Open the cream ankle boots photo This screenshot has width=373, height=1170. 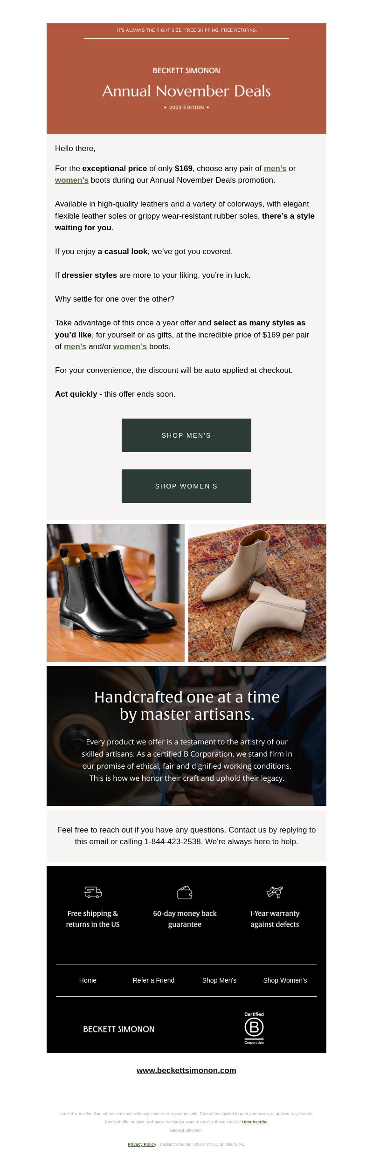tap(257, 593)
